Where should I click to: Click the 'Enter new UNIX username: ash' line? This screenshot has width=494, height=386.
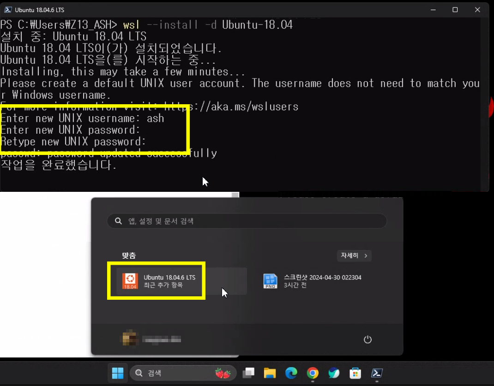click(82, 119)
